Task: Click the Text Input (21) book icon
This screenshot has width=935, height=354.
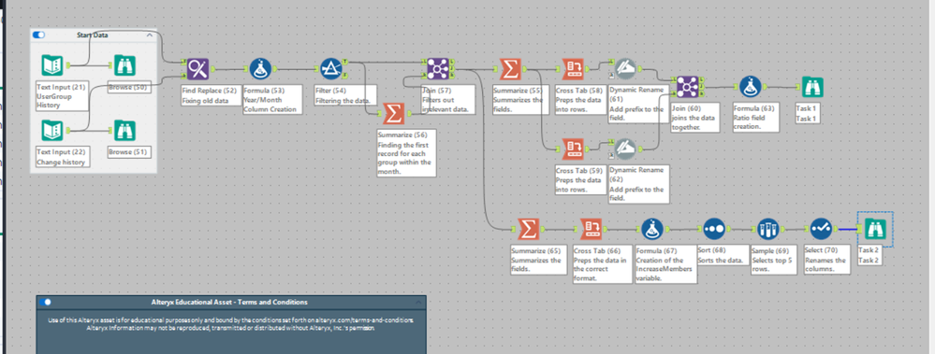Action: (x=51, y=64)
